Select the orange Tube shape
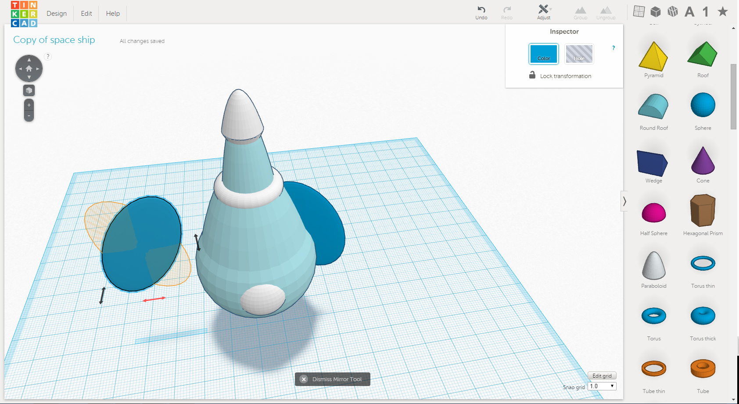Viewport: 739px width, 404px height. [703, 368]
